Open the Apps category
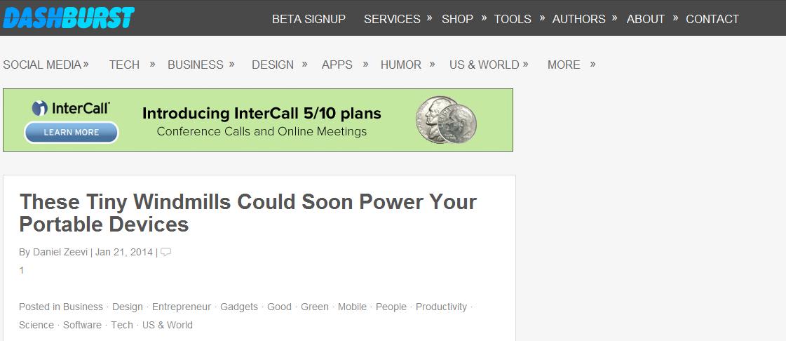This screenshot has height=341, width=786. point(337,65)
